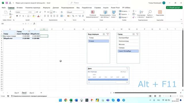Open the Power Pivot tab
Screen dimensions: 184x103
pyautogui.click(x=115, y=8)
